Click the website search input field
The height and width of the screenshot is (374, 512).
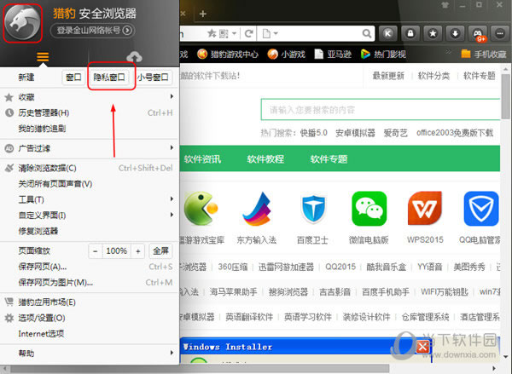[381, 110]
